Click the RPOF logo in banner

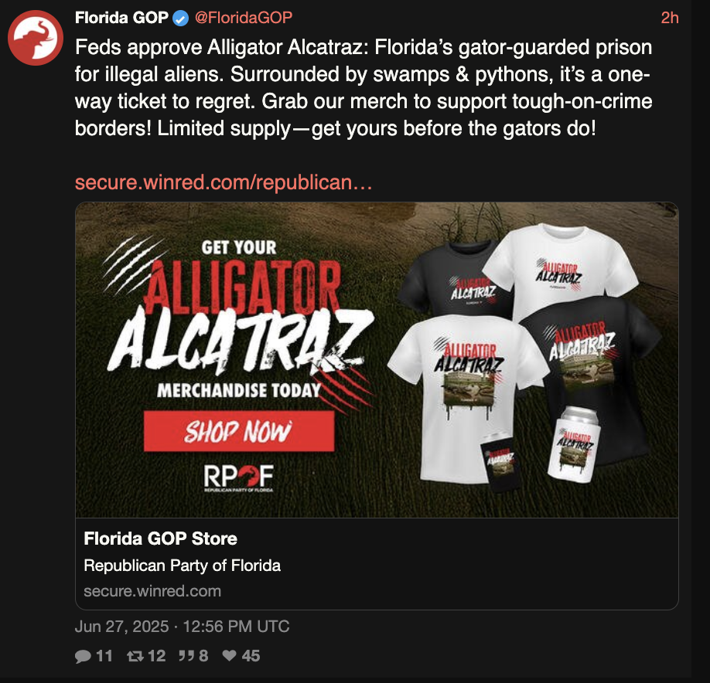(239, 478)
